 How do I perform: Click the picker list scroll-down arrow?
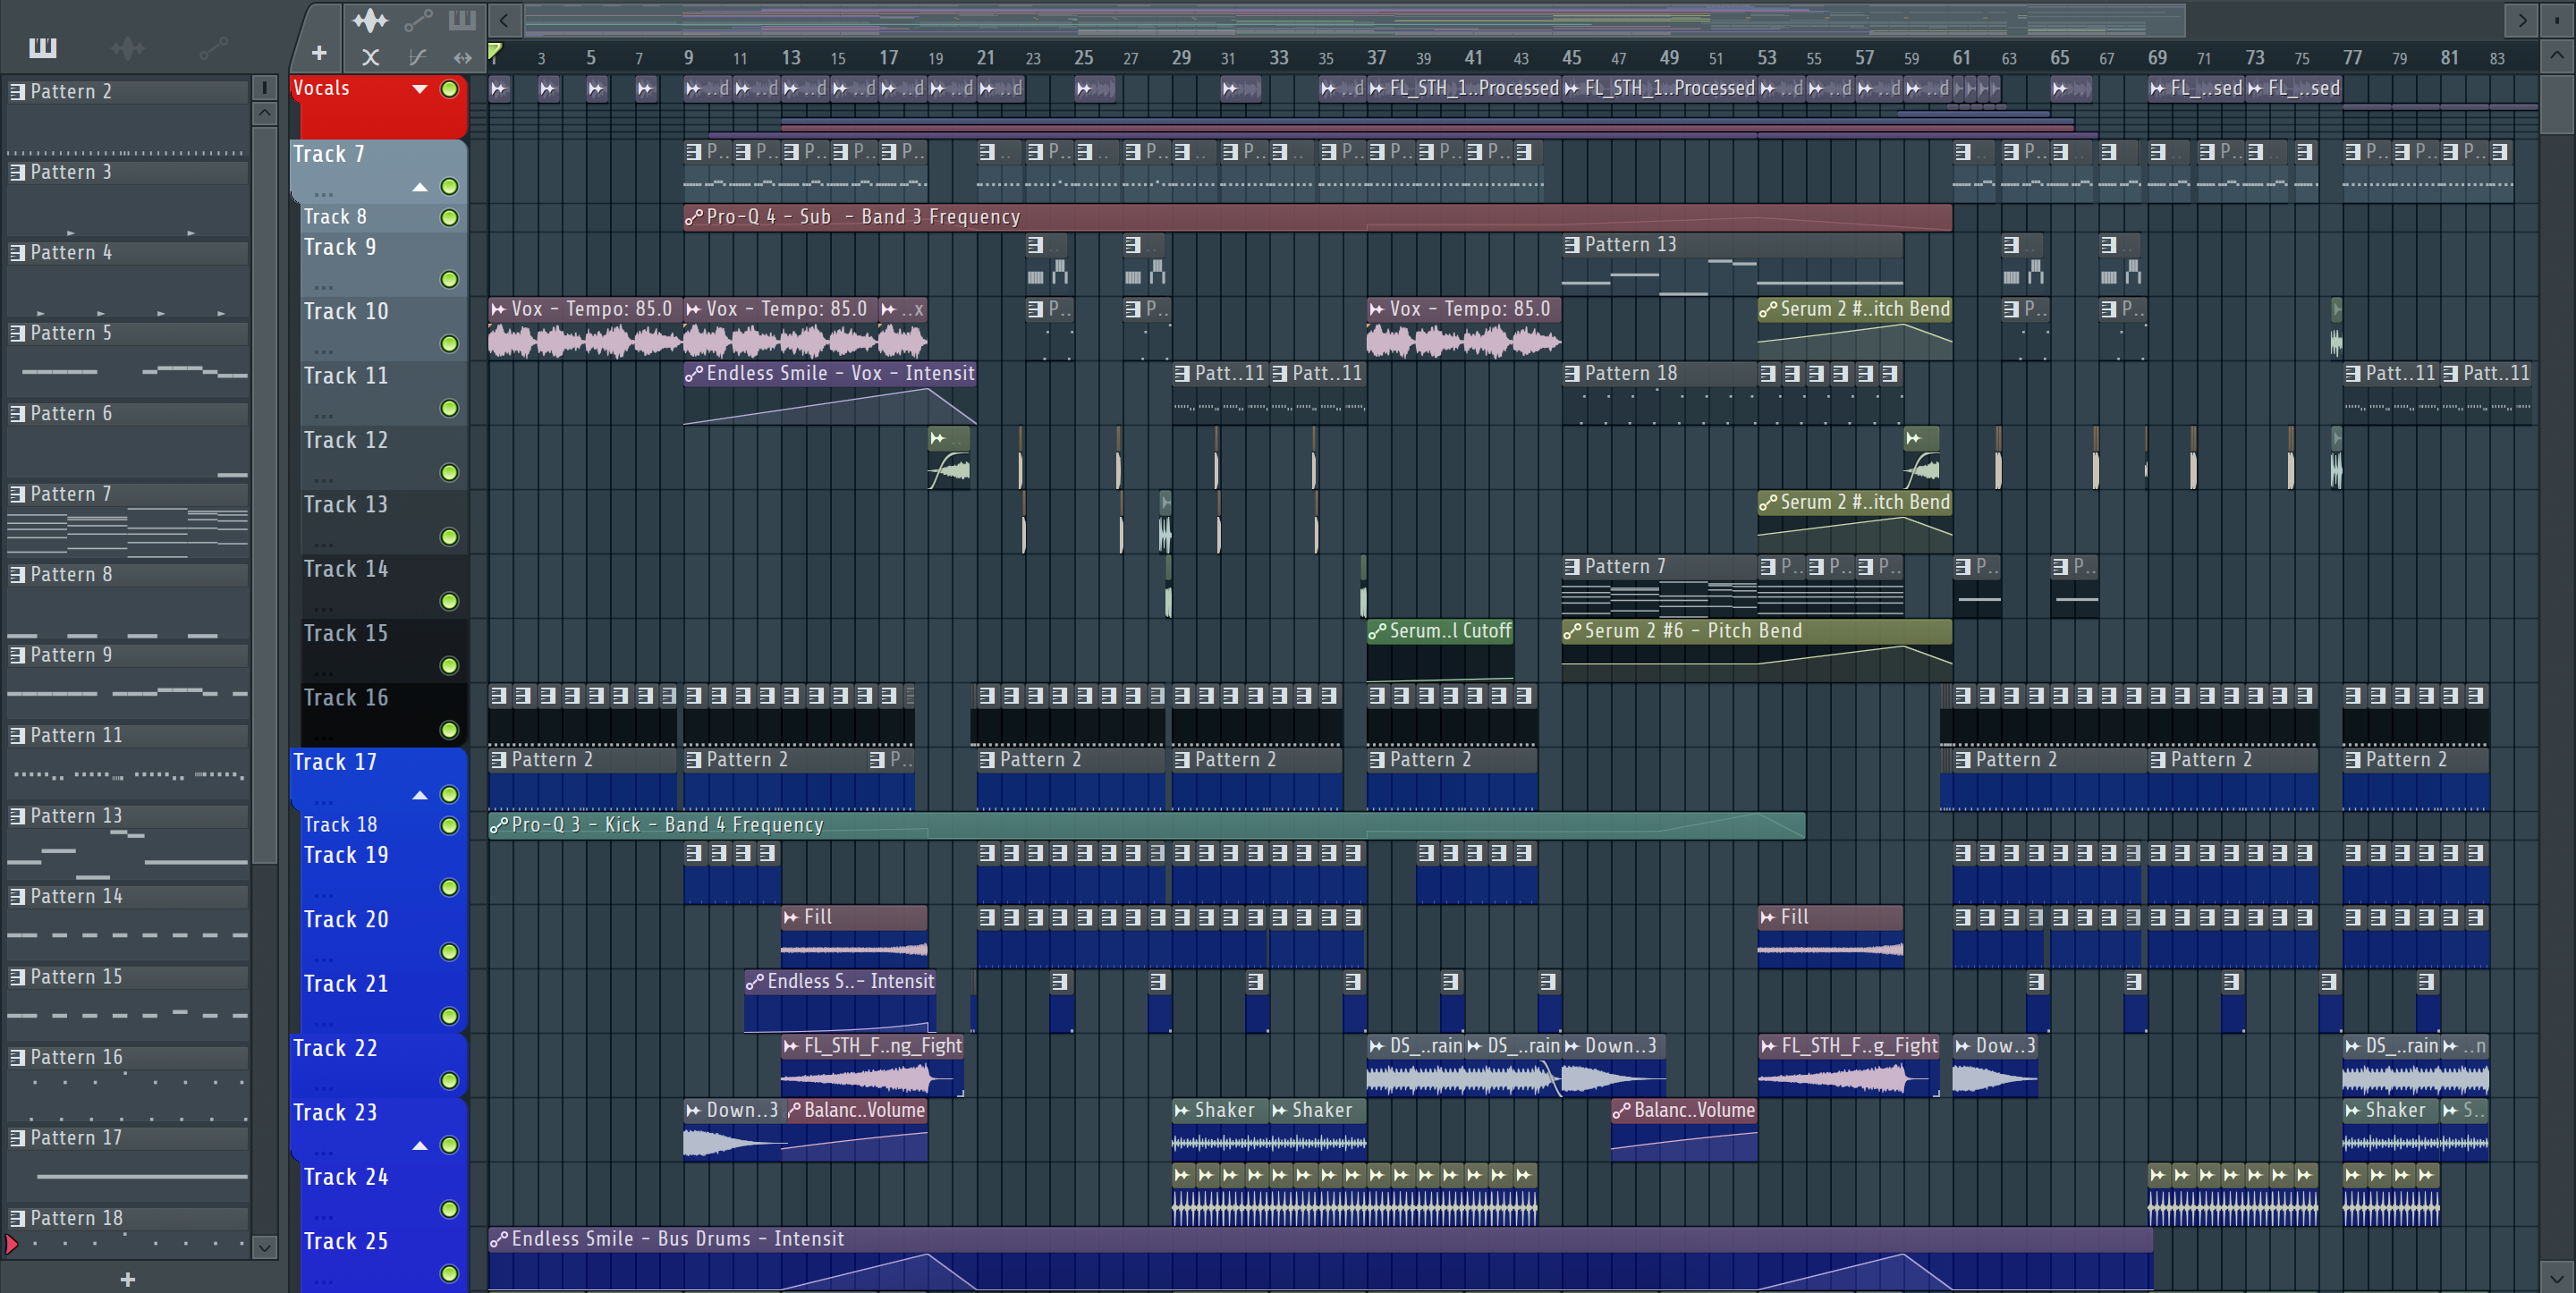coord(265,1247)
